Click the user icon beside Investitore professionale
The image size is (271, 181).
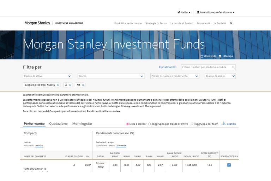198,12
